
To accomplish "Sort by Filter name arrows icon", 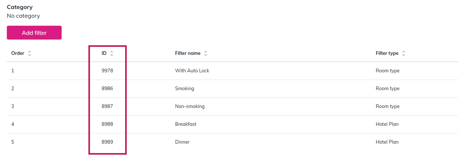I will (205, 53).
